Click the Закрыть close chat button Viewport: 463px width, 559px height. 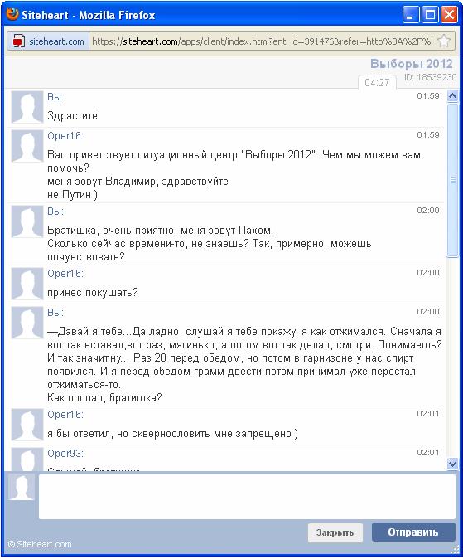pyautogui.click(x=335, y=532)
